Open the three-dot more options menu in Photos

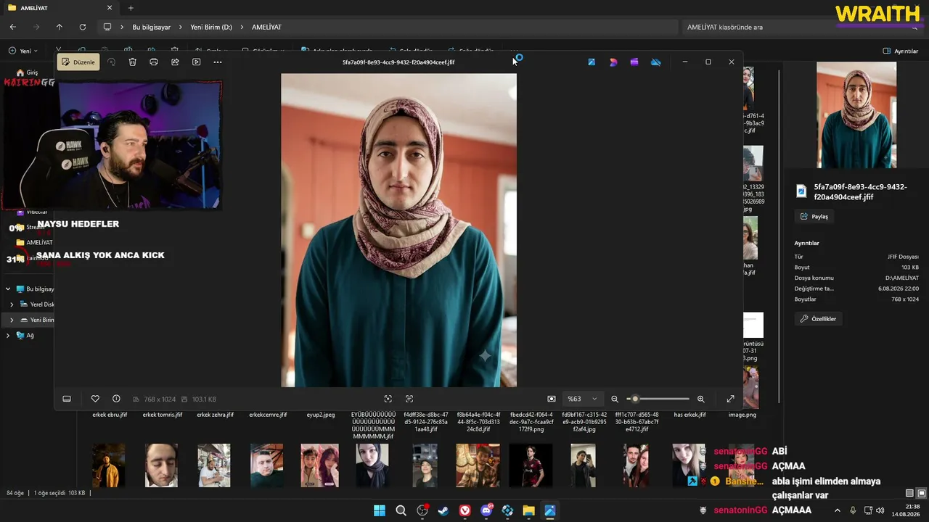point(218,62)
